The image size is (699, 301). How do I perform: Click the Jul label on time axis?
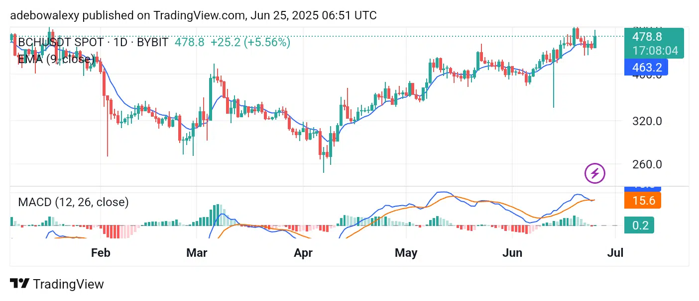[615, 253]
